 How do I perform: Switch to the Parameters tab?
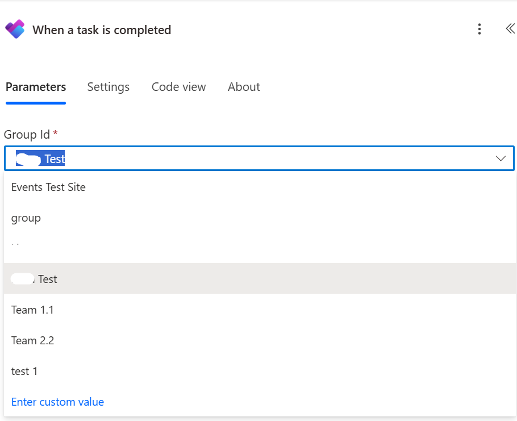click(x=36, y=87)
